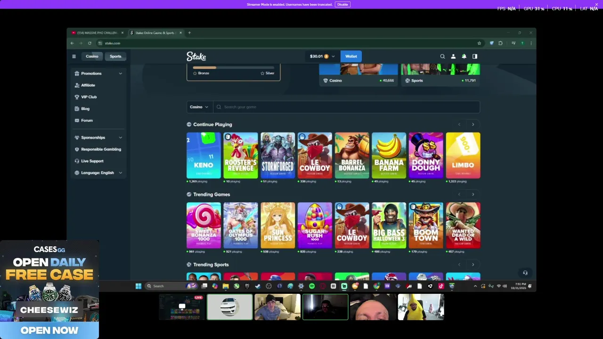The width and height of the screenshot is (603, 339).
Task: Toggle the chat sidebar panel icon
Action: (475, 56)
